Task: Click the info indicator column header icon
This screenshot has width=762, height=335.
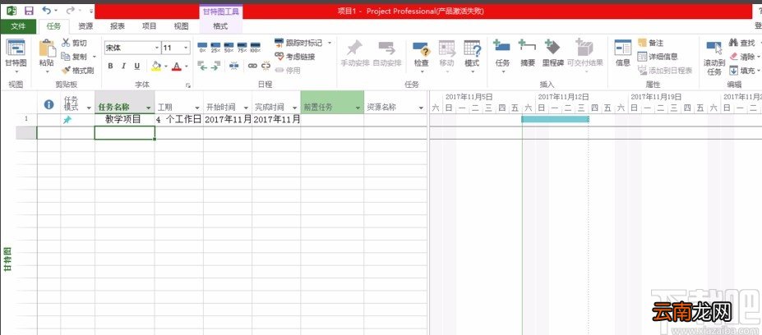Action: coord(48,104)
